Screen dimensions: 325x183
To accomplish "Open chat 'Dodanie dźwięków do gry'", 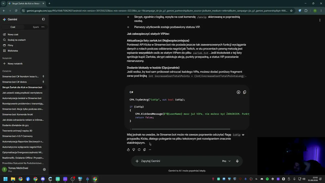I will click(15, 125).
